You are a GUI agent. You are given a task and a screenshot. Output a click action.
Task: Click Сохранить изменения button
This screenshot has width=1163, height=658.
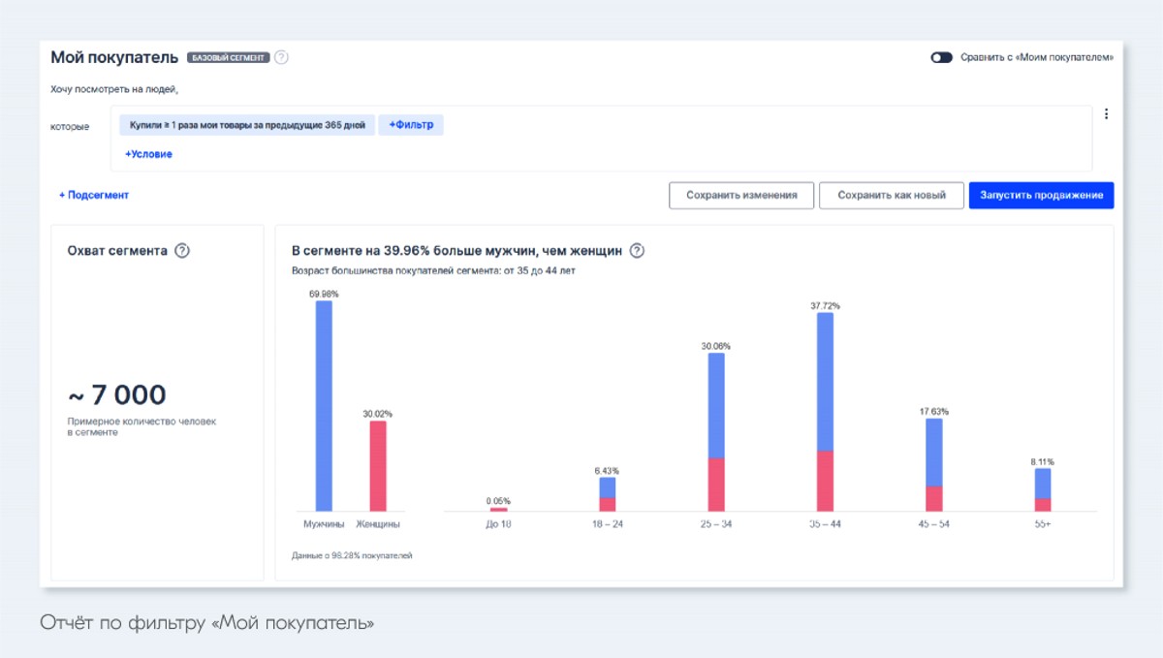pyautogui.click(x=741, y=195)
